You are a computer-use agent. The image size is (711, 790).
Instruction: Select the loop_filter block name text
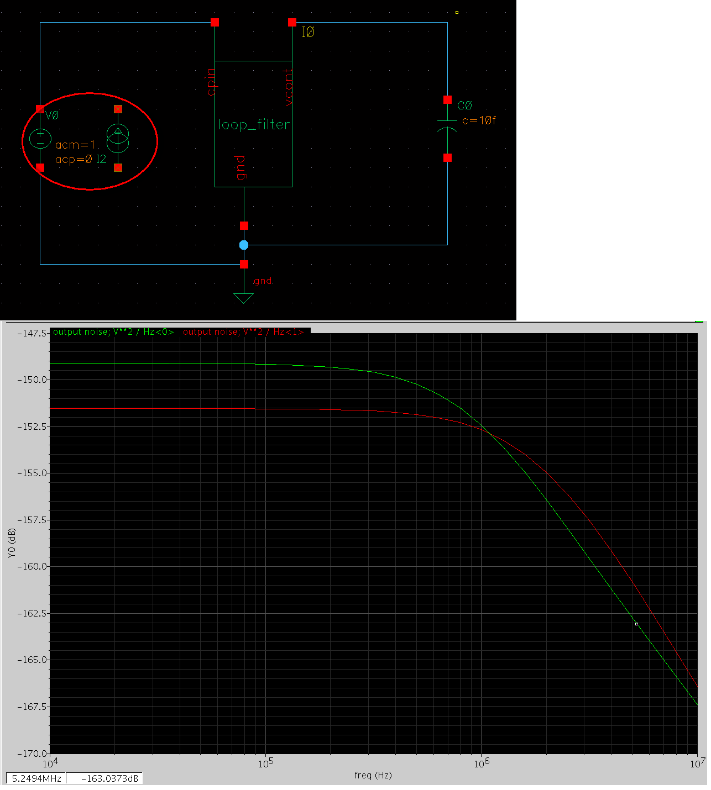[x=254, y=125]
